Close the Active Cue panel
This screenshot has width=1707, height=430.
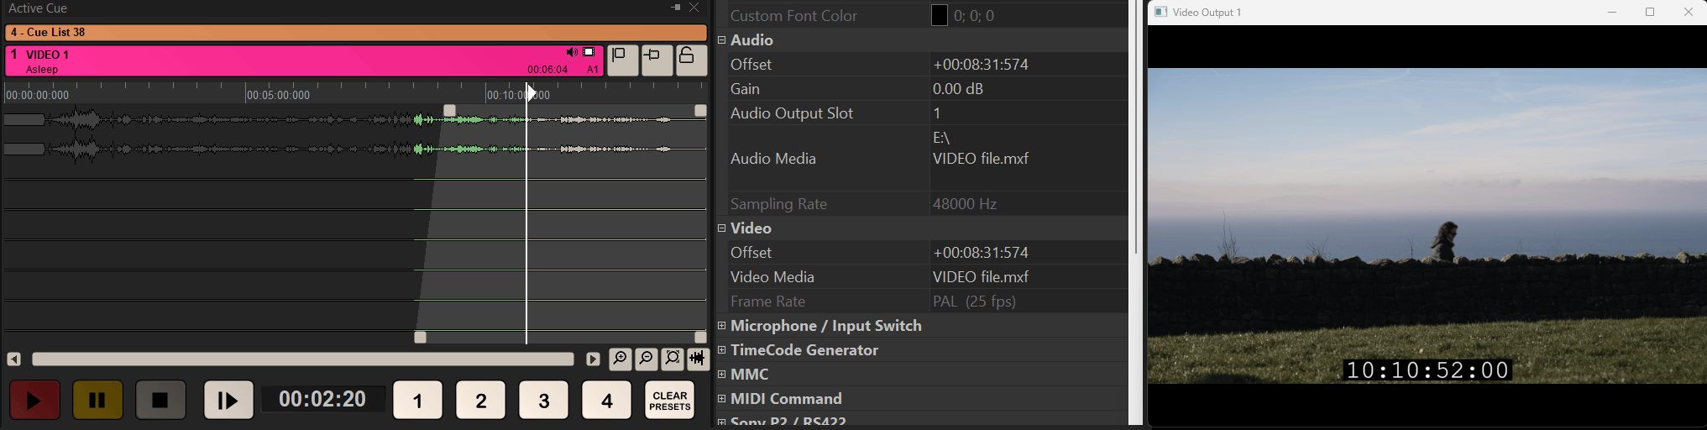tap(694, 8)
